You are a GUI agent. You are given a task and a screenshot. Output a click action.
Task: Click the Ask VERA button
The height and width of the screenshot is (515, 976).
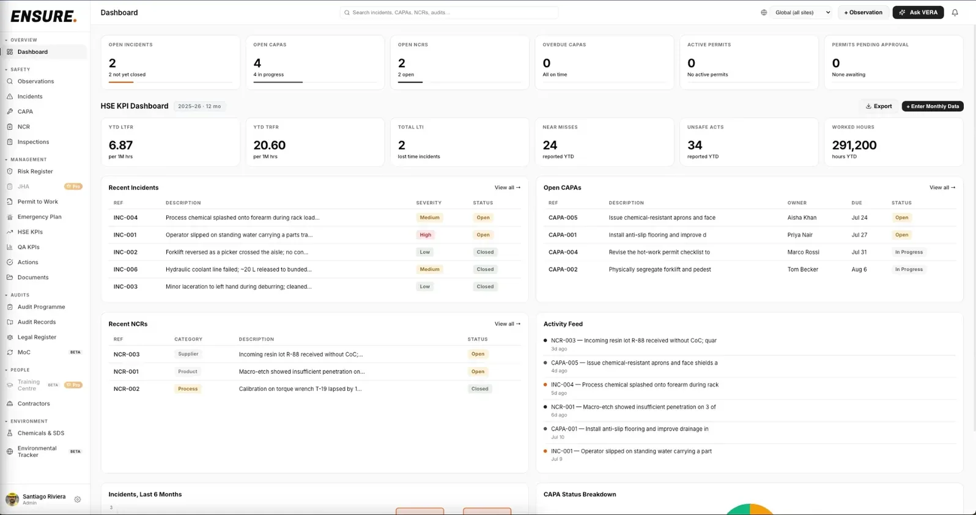(918, 12)
